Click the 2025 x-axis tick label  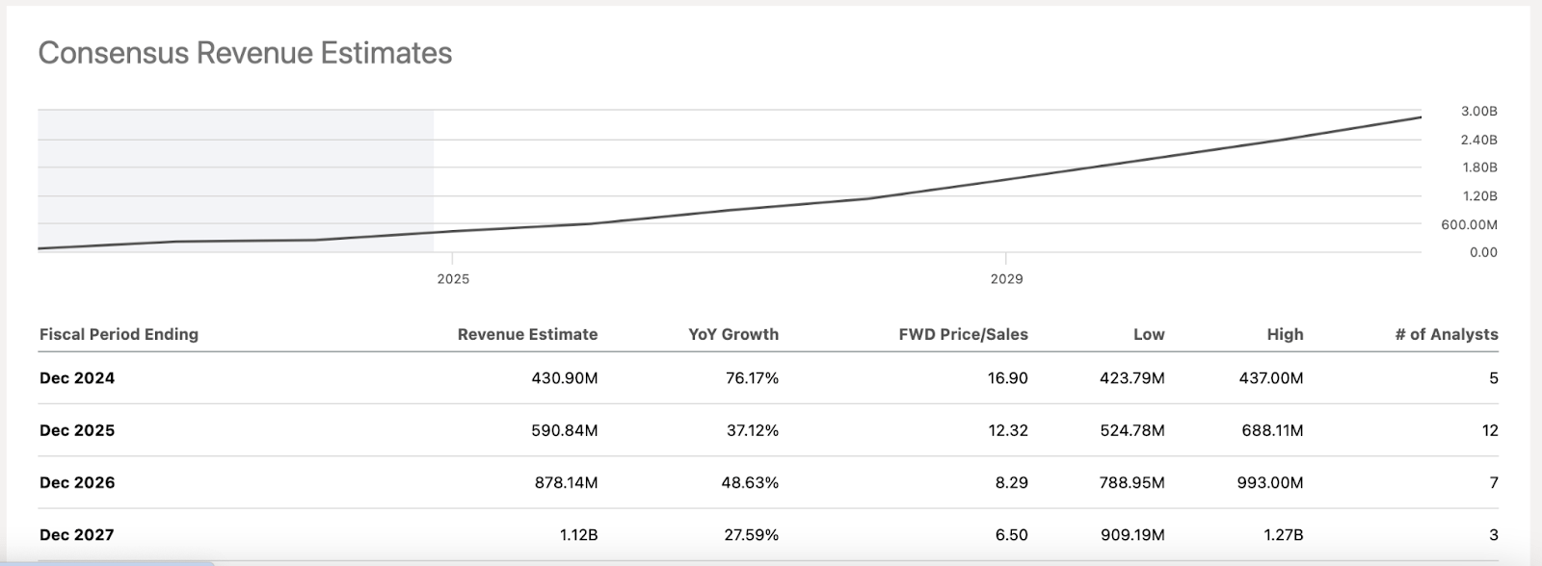(x=453, y=278)
